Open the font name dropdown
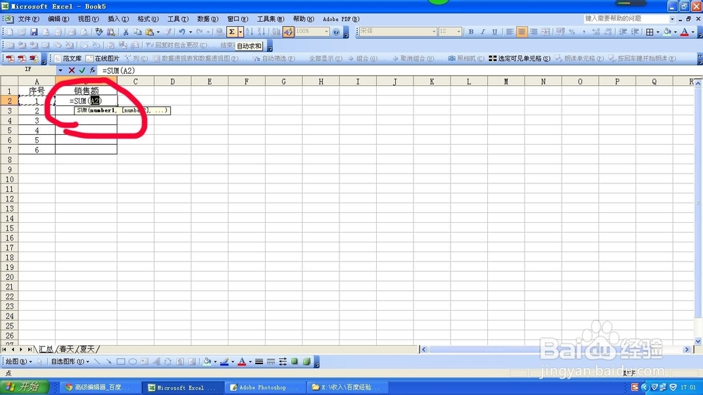This screenshot has width=703, height=395. pos(434,32)
